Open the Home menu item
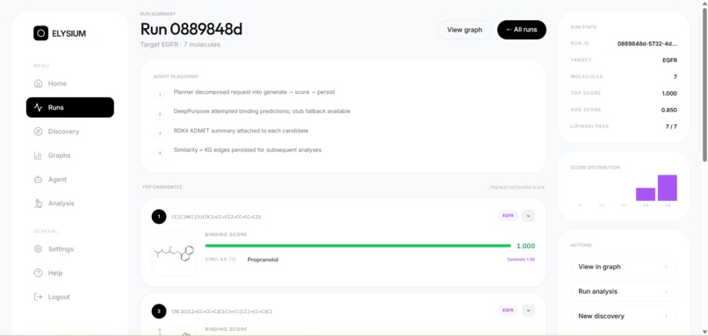This screenshot has height=336, width=708. 70,83
